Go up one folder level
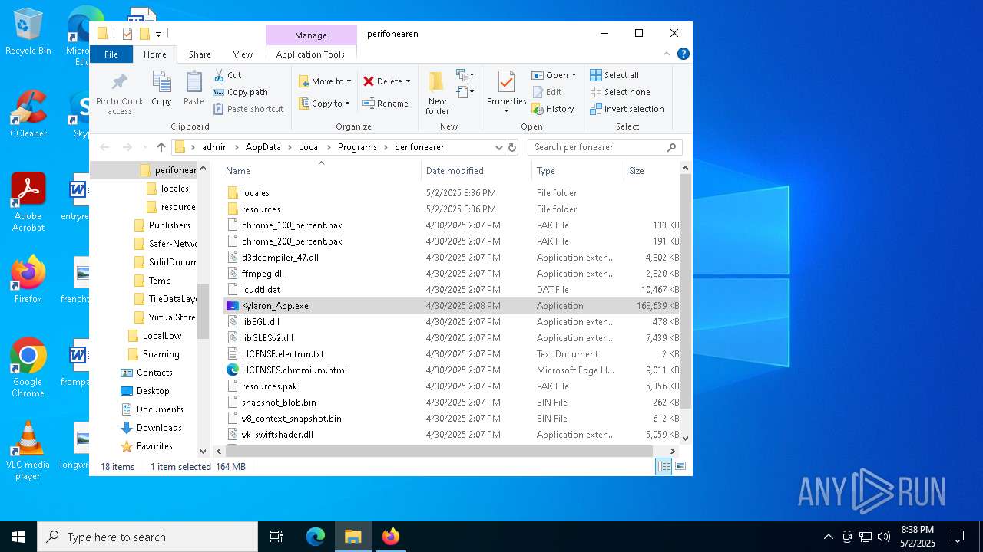 click(161, 147)
